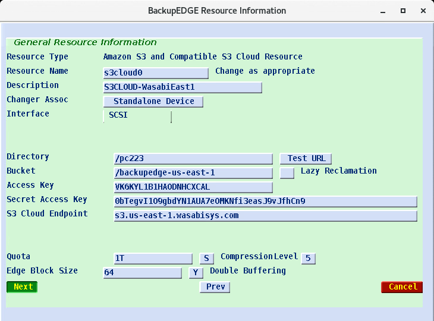Click the 'Secret Access Key' label
The height and width of the screenshot is (321, 434).
[x=47, y=200]
